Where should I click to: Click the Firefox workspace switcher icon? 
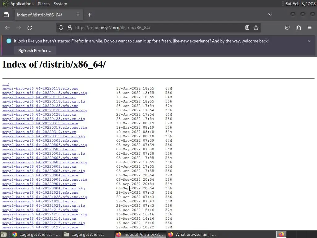pos(281,234)
